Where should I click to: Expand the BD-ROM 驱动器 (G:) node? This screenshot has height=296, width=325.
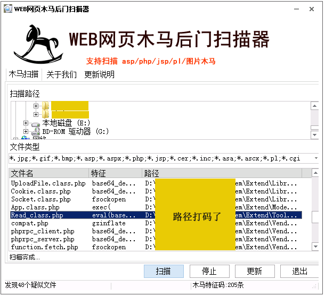(x=26, y=131)
